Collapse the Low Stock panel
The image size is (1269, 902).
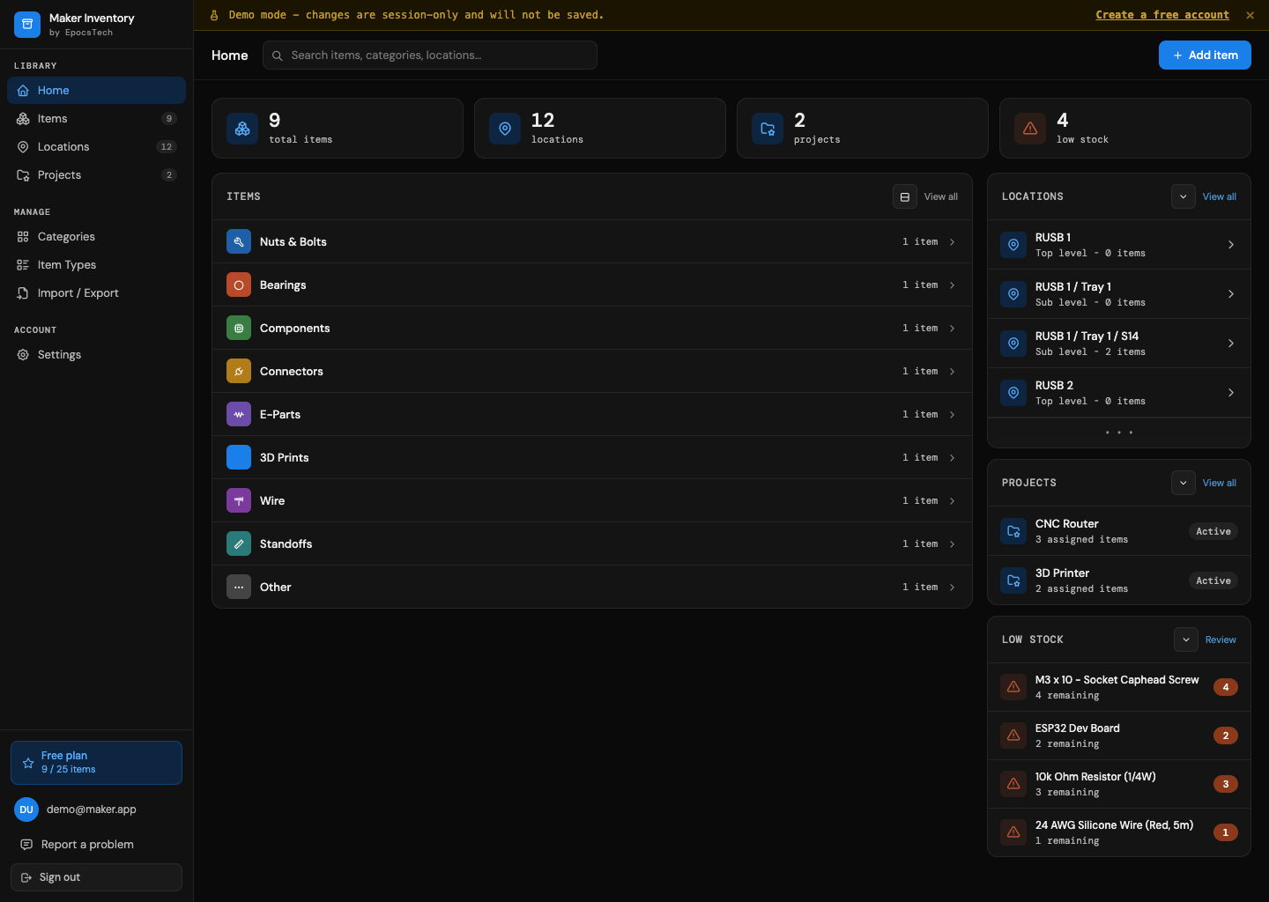1186,640
